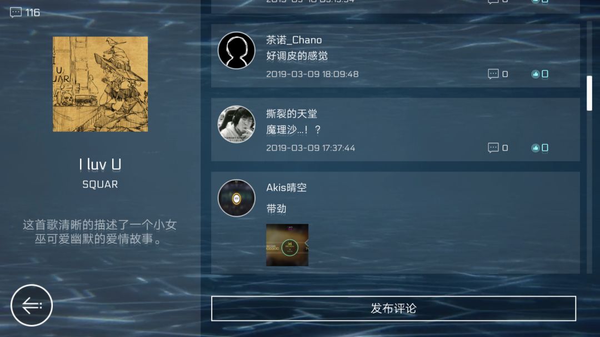600x337 pixels.
Task: Open 撕裂的天堂's profile avatar
Action: pyautogui.click(x=237, y=124)
